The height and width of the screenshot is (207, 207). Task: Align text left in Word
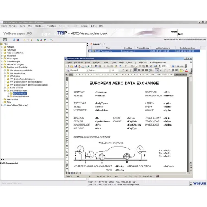pyautogui.click(x=135, y=70)
